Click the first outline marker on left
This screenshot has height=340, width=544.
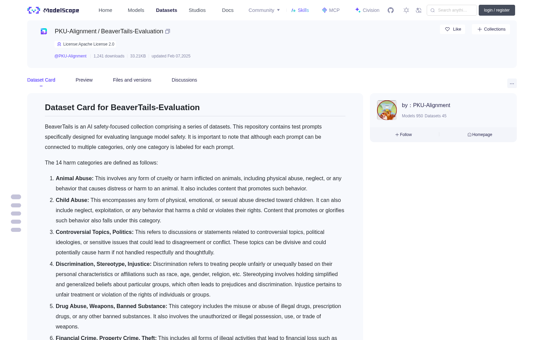[16, 197]
